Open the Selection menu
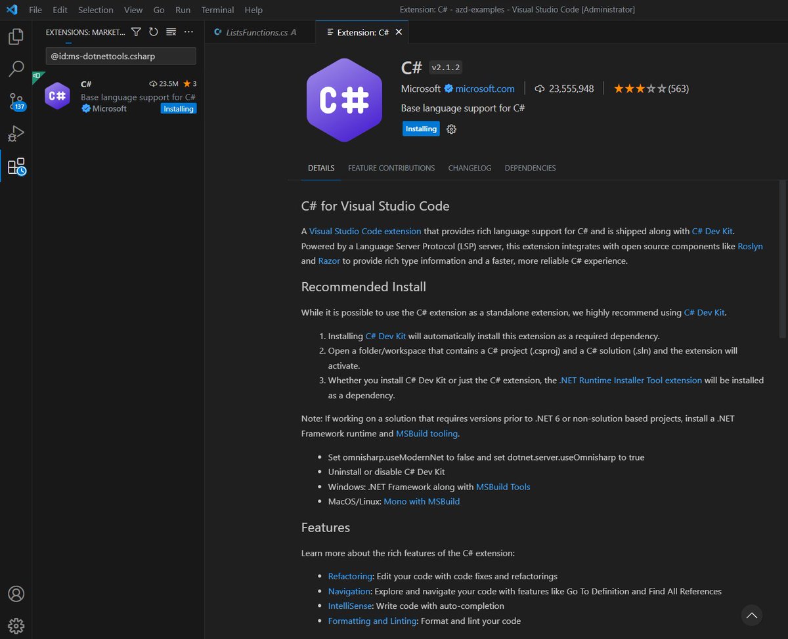788x639 pixels. point(96,10)
